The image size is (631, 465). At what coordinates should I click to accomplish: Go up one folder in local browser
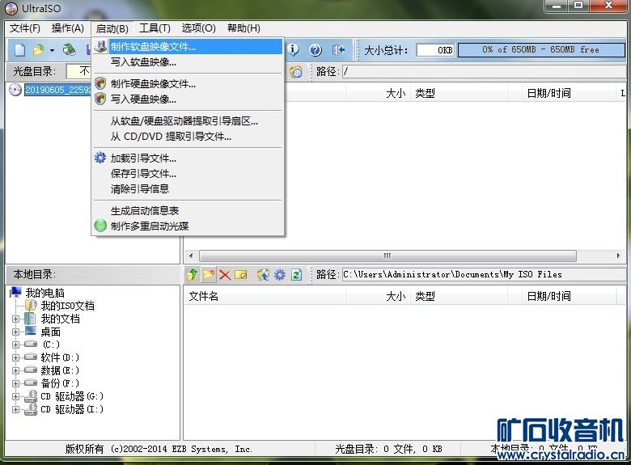(193, 275)
